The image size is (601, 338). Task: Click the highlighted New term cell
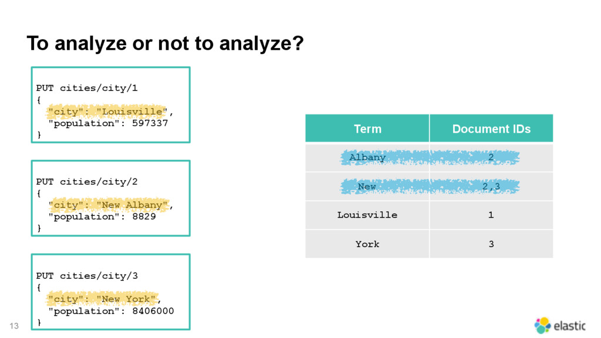pos(367,187)
